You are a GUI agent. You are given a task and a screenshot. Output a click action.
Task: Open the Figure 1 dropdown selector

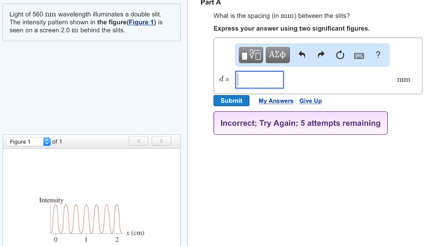coord(28,141)
